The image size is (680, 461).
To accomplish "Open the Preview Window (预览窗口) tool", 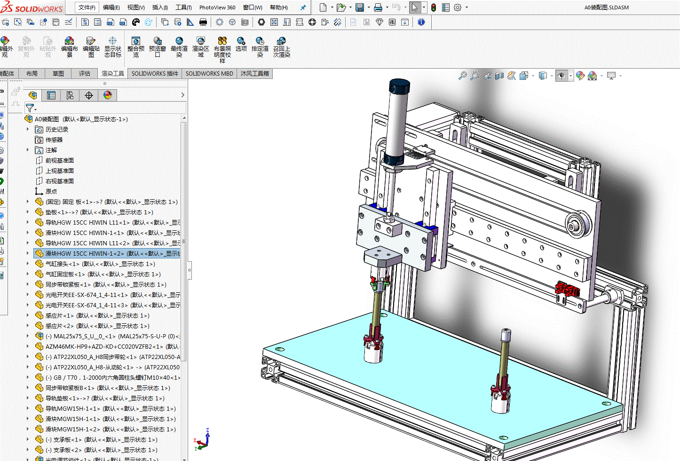I will coord(158,47).
